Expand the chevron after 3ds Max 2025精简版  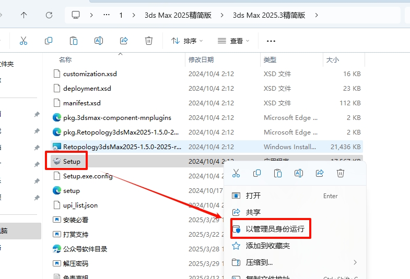coord(222,15)
